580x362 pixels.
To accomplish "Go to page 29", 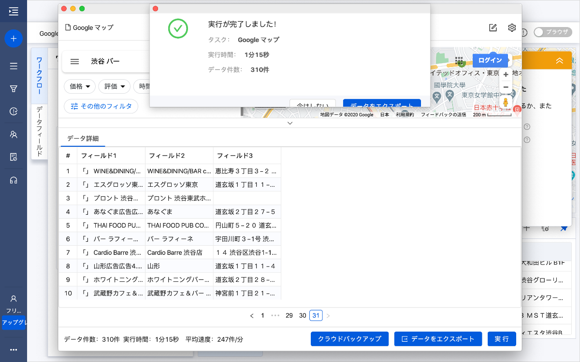I will (x=289, y=316).
